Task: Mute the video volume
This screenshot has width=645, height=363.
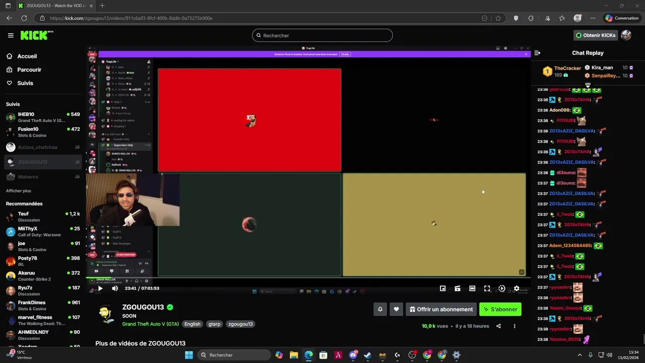Action: coord(115,288)
